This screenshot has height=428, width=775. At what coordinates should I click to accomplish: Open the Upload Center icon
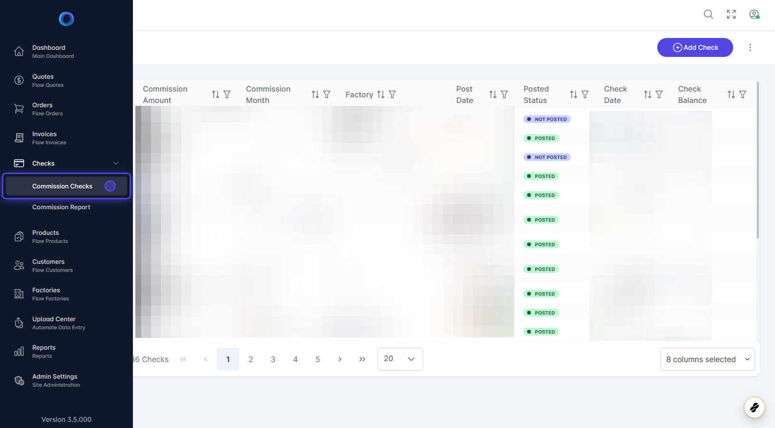pos(19,322)
